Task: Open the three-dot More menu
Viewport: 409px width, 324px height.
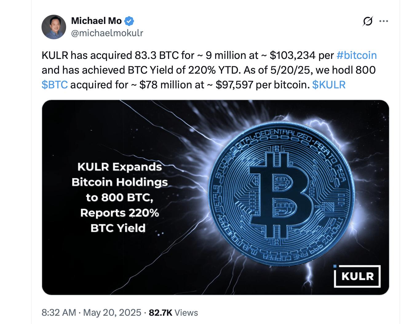Action: tap(384, 21)
